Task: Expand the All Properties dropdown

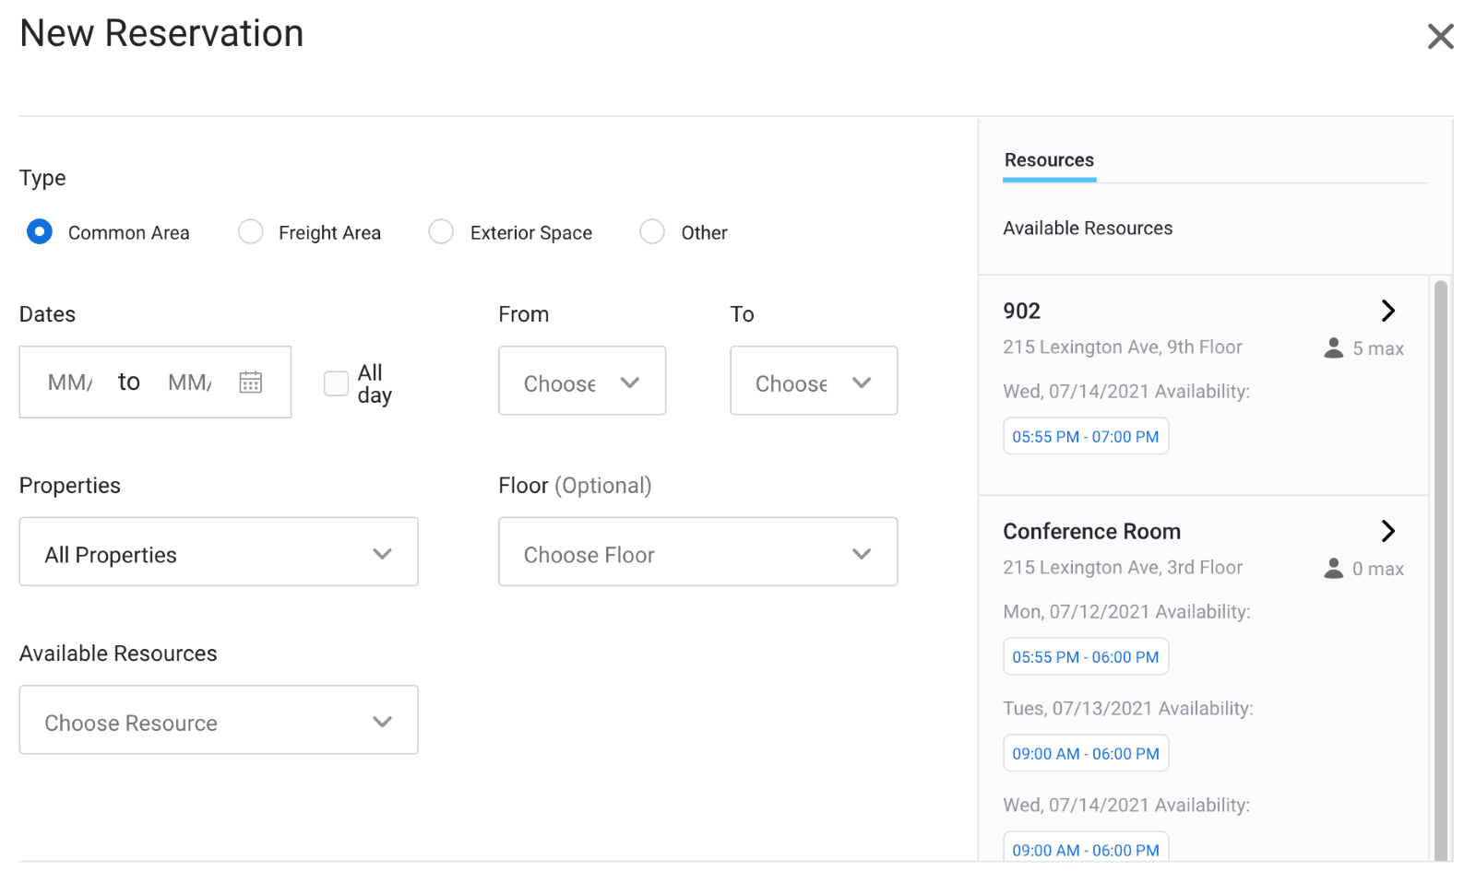Action: (219, 552)
